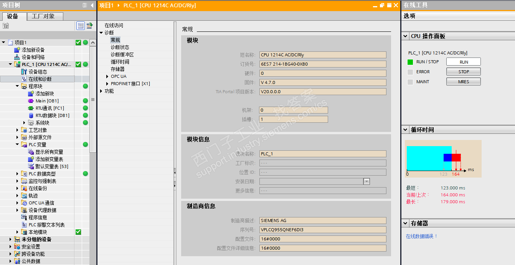Click the 添加新设备 icon in project tree

click(17, 50)
